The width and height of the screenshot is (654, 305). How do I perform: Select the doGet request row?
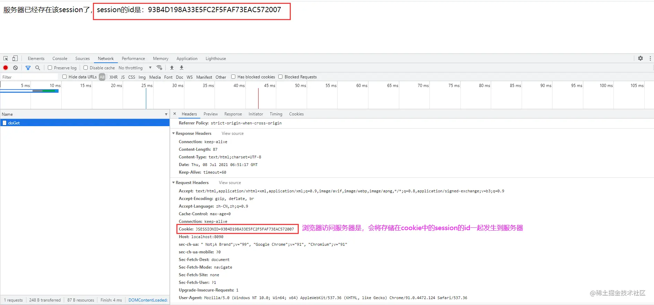(x=85, y=123)
